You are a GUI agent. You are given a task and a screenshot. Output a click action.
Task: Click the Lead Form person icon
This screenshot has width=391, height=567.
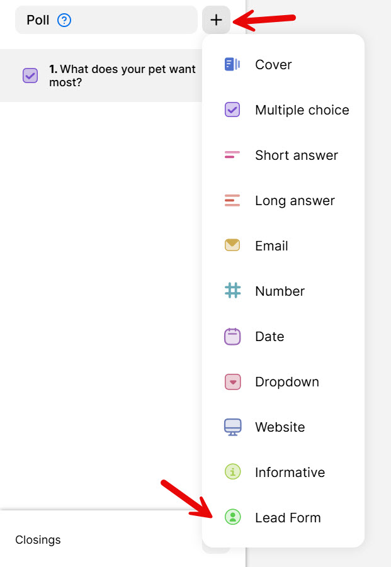pos(232,517)
